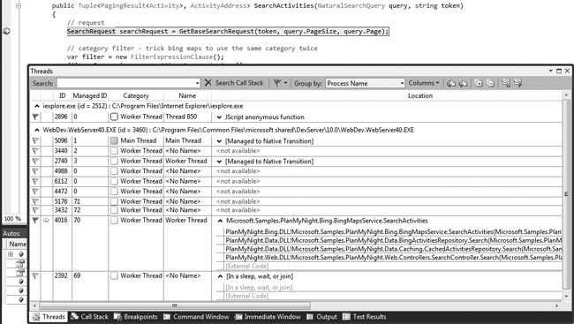Sort by the Category column header
This screenshot has height=324, width=574.
136,95
